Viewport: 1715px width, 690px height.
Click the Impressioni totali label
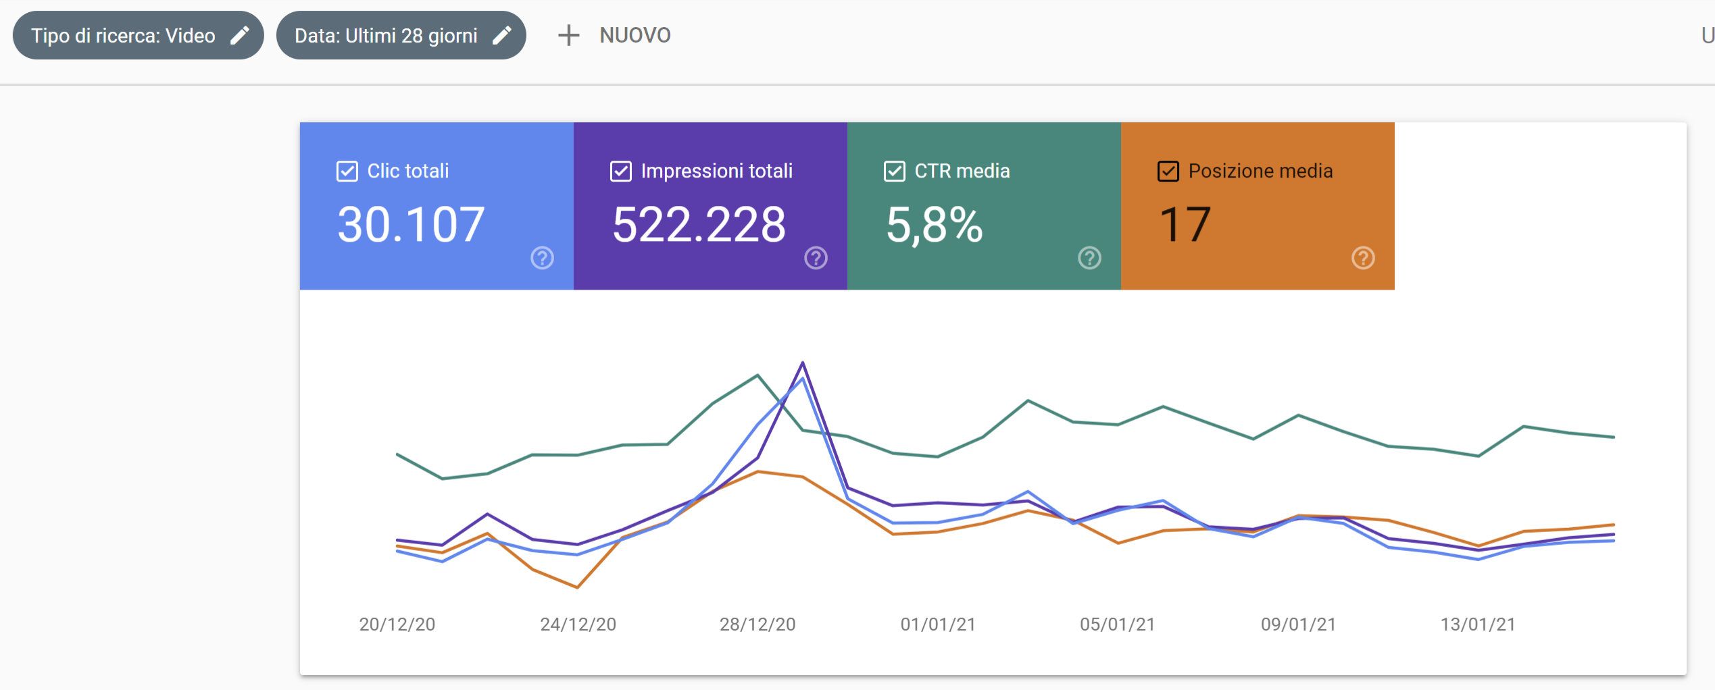pyautogui.click(x=717, y=171)
